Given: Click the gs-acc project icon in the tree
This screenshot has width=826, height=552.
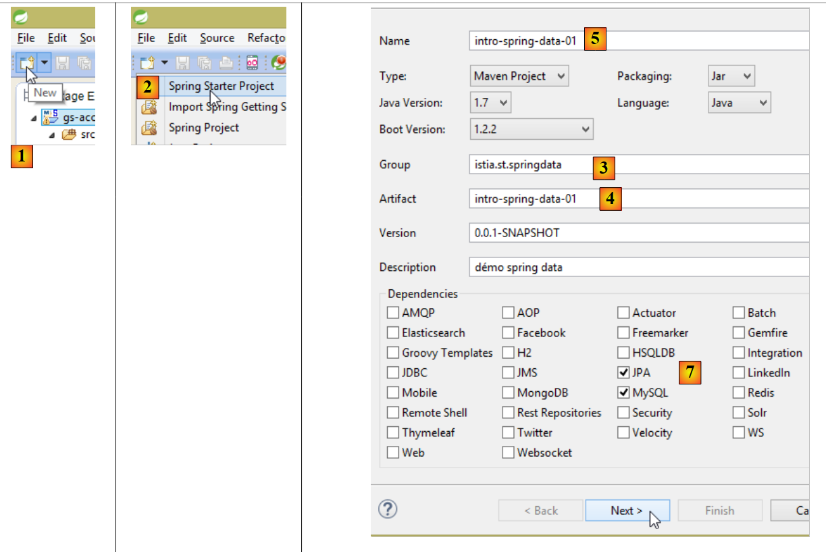Looking at the screenshot, I should click(50, 116).
